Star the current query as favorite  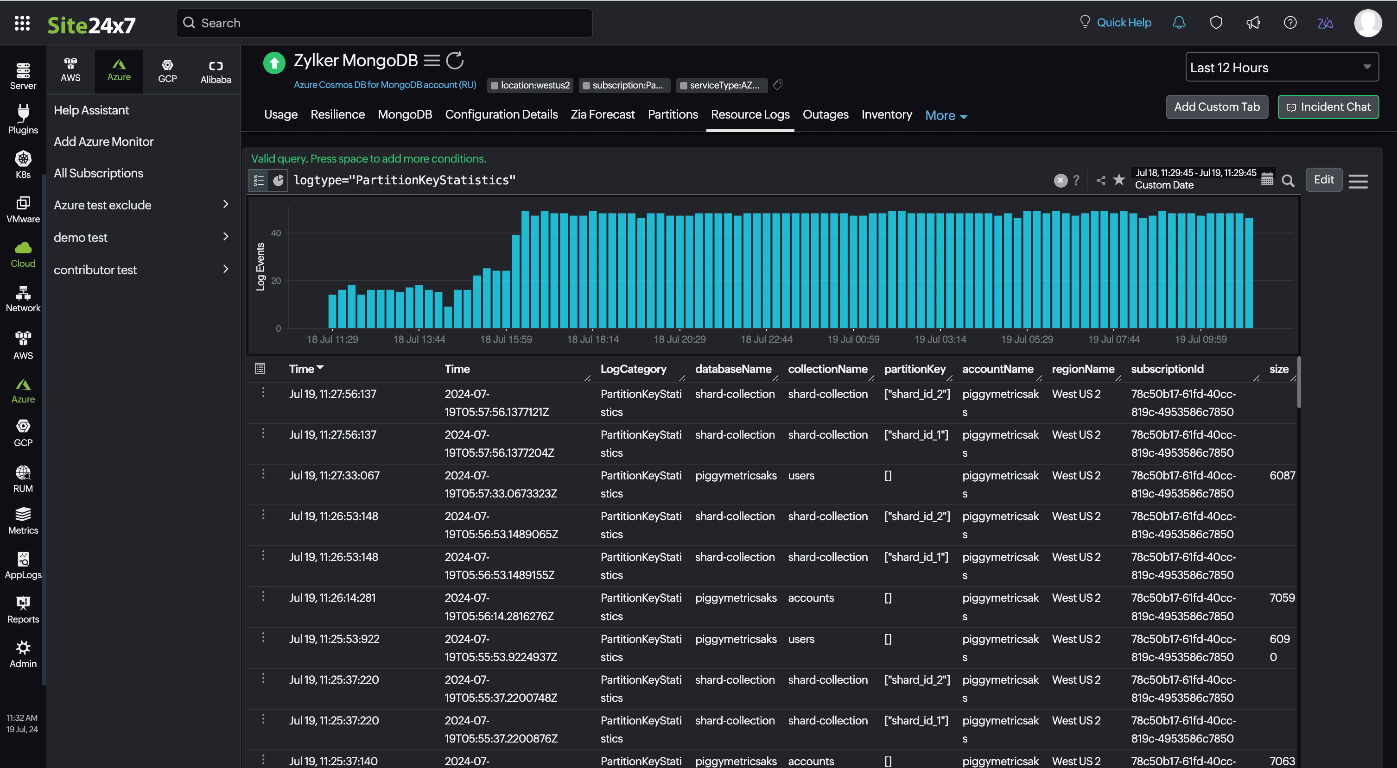coord(1119,179)
